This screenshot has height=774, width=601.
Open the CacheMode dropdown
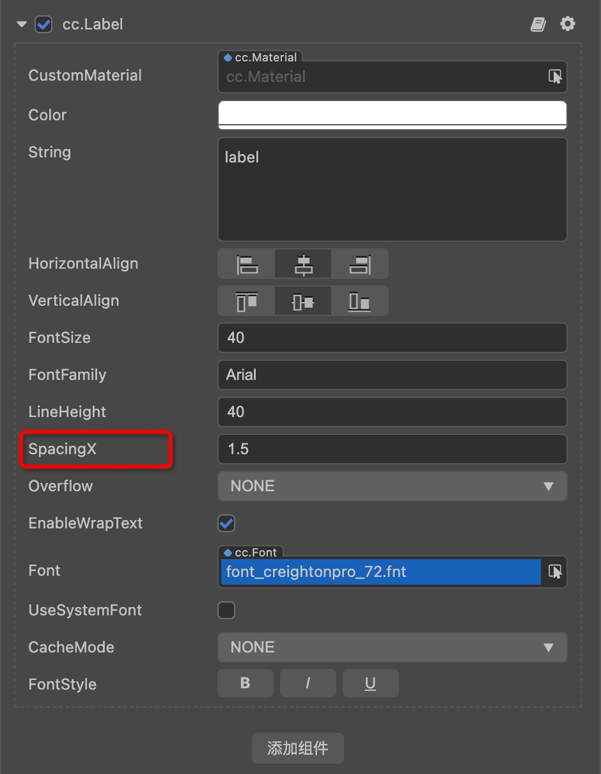click(392, 647)
